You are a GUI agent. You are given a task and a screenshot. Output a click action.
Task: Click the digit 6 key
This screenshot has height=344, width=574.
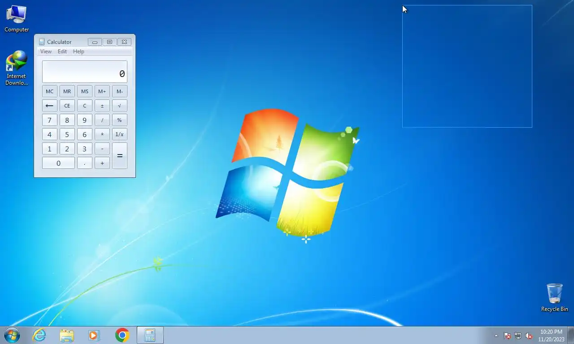tap(85, 134)
